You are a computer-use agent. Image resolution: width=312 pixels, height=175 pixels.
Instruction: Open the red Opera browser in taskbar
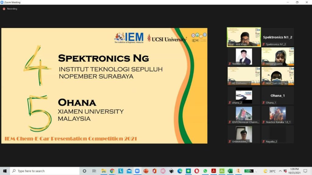click(x=197, y=171)
